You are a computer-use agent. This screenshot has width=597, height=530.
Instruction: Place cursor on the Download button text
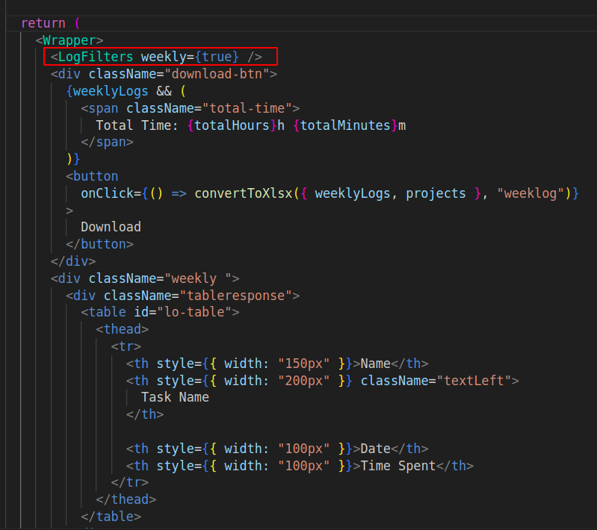pyautogui.click(x=111, y=227)
